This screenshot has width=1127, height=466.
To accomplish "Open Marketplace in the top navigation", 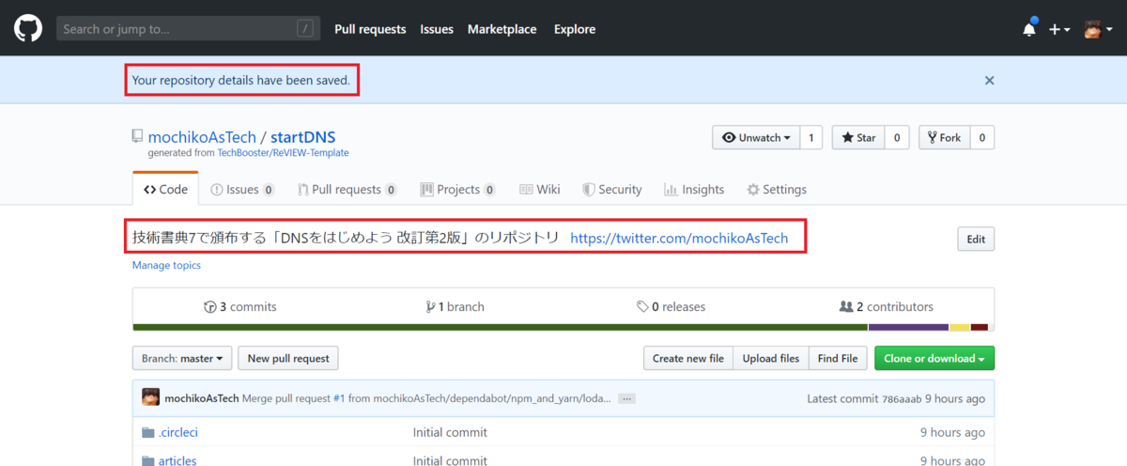I will point(502,29).
